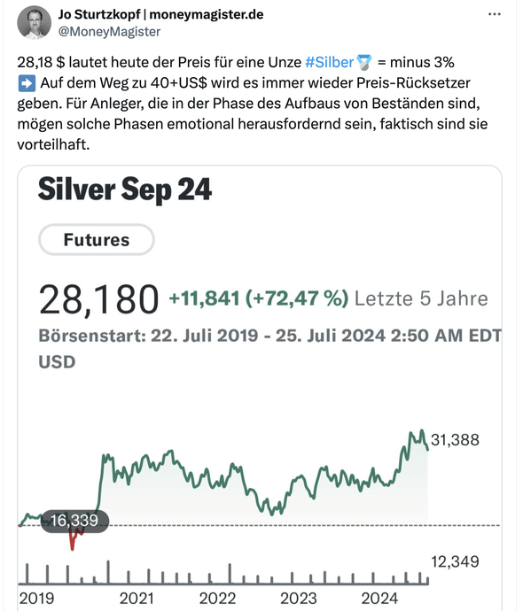Click the +72,47 % five-year change text

pyautogui.click(x=297, y=298)
